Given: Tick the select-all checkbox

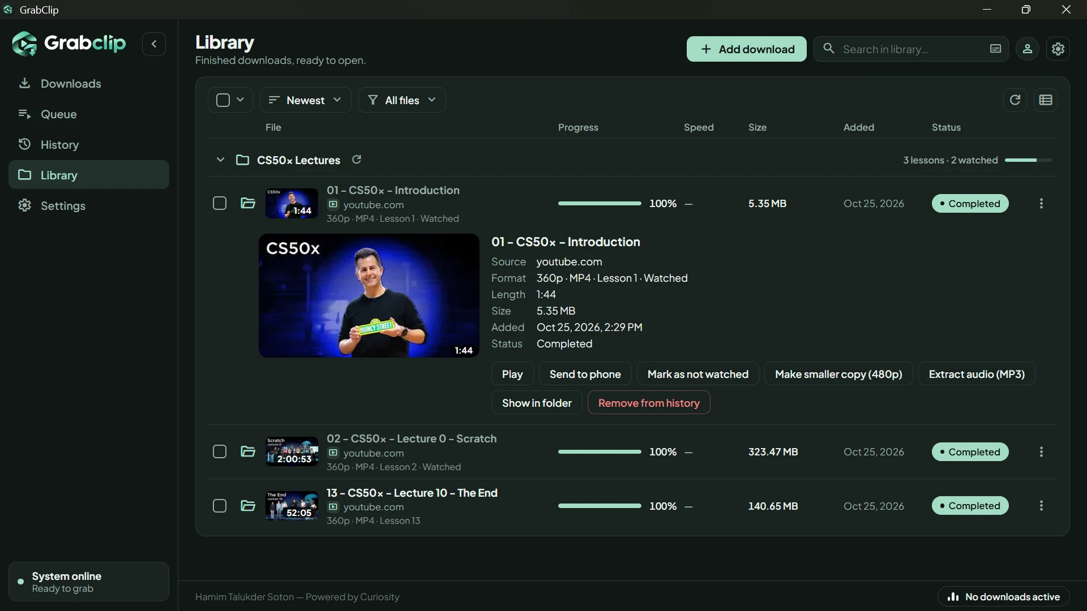Looking at the screenshot, I should point(223,100).
